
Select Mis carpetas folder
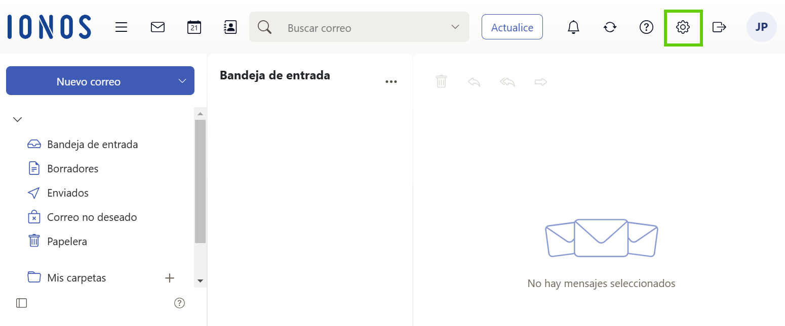[x=76, y=277]
